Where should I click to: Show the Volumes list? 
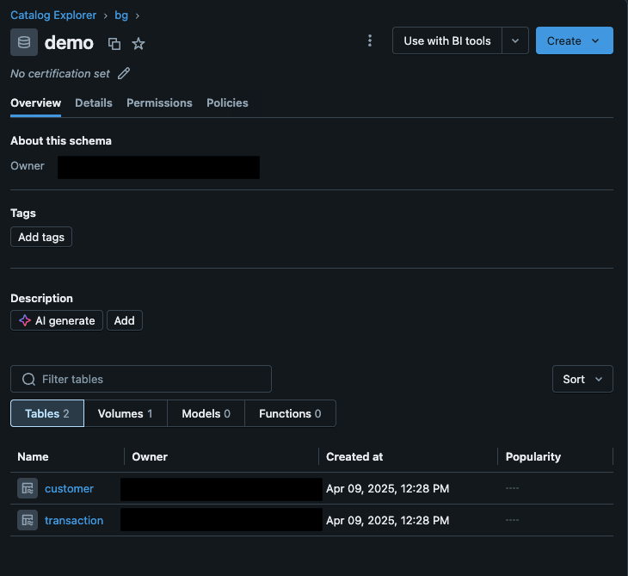click(125, 413)
